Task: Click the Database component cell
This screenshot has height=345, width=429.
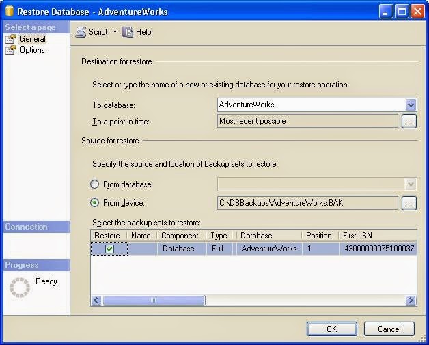Action: [182, 249]
